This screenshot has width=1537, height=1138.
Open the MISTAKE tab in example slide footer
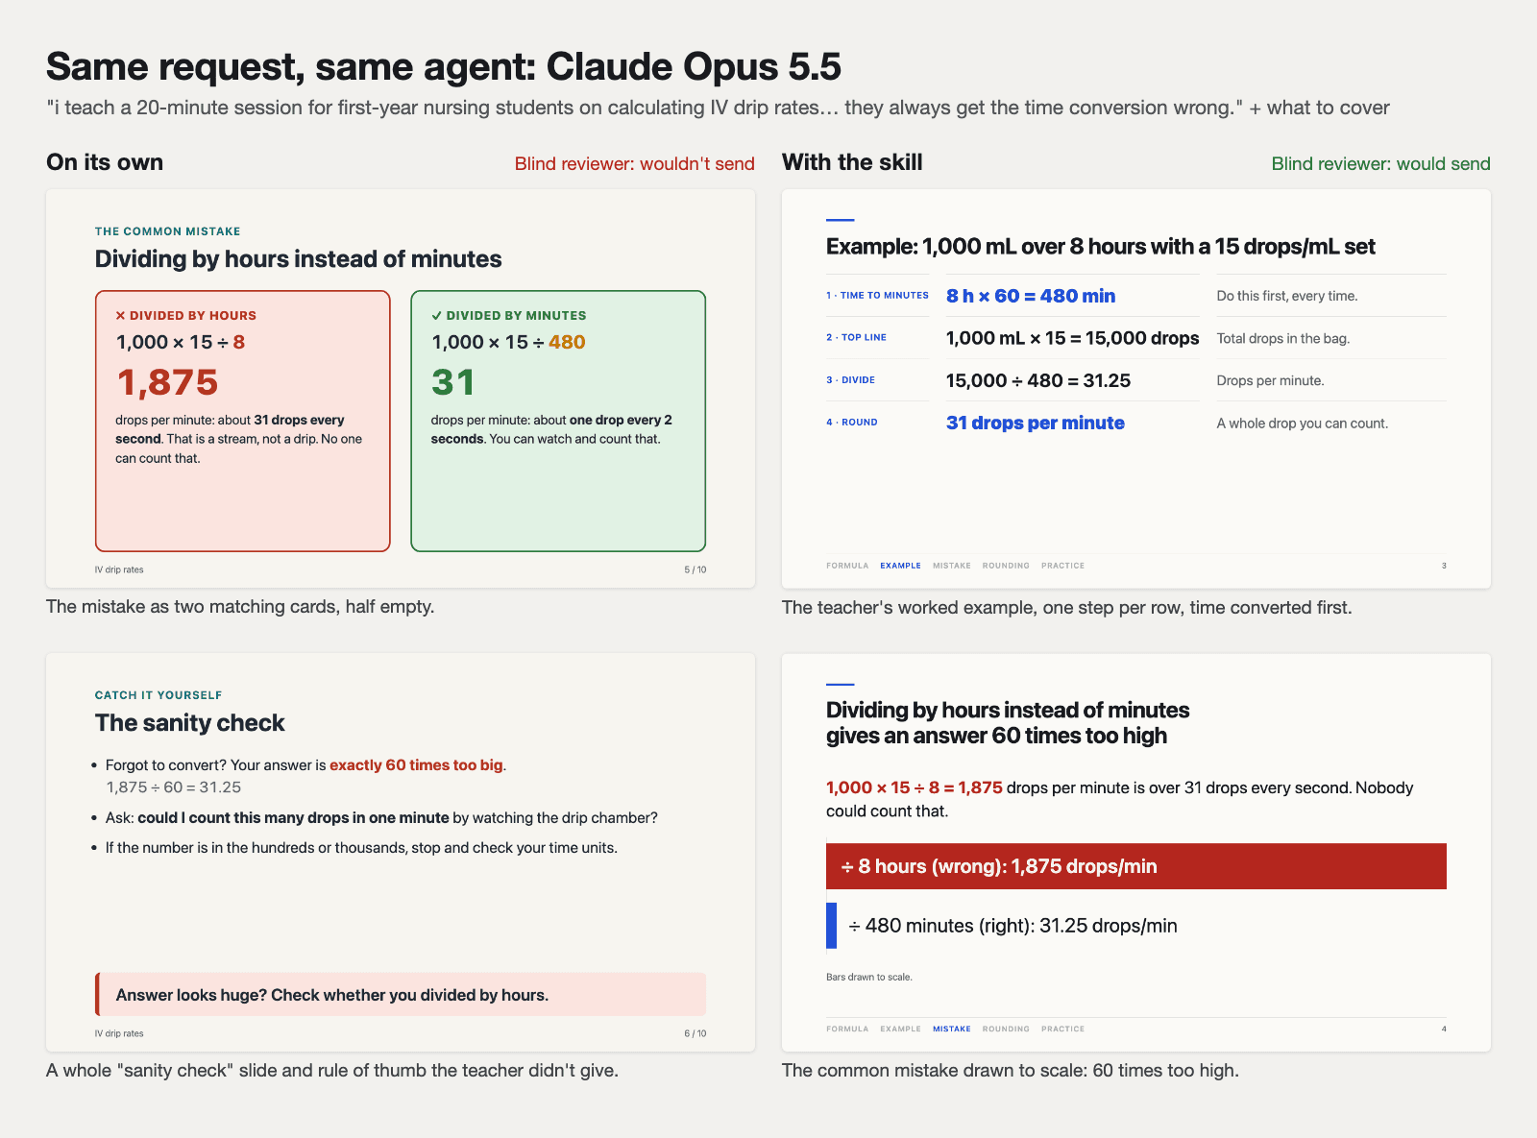point(951,566)
